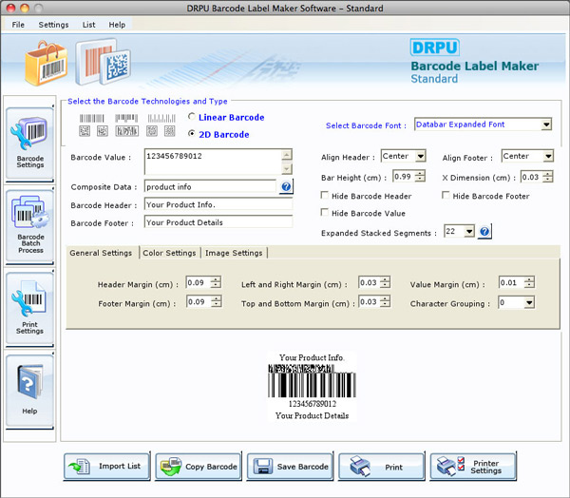Select the Linear Barcode radio option
This screenshot has width=570, height=498.
pyautogui.click(x=192, y=117)
